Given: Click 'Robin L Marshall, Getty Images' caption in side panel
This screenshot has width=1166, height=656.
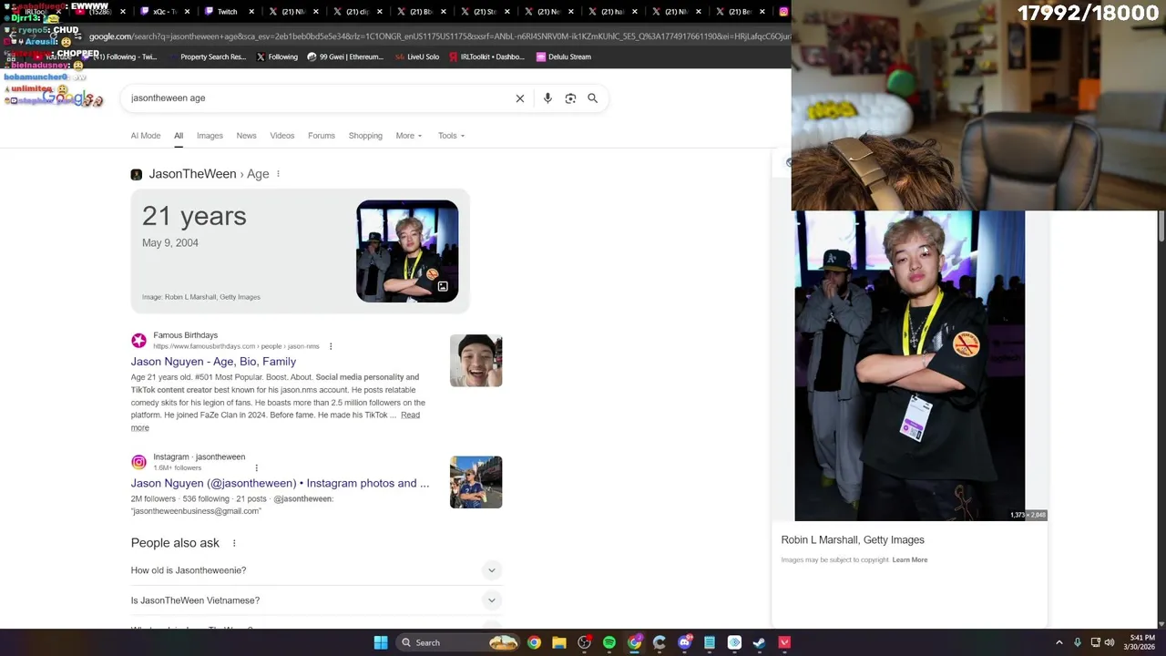Looking at the screenshot, I should [853, 540].
